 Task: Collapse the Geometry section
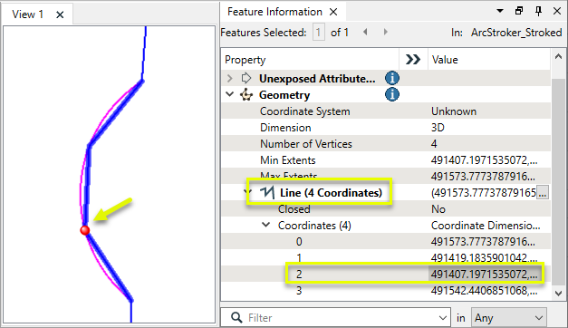[230, 94]
